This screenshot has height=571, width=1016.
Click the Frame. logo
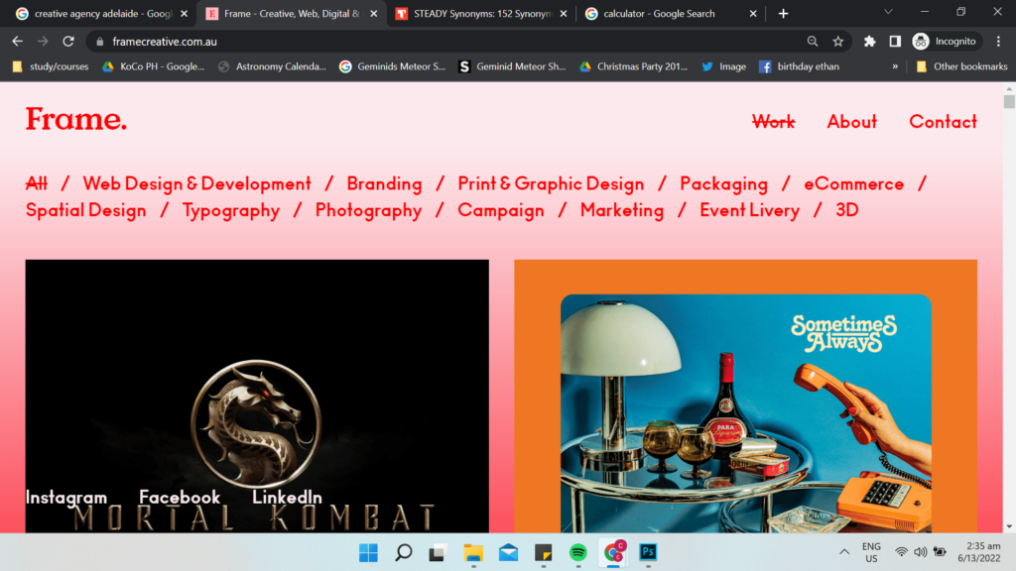pyautogui.click(x=75, y=120)
